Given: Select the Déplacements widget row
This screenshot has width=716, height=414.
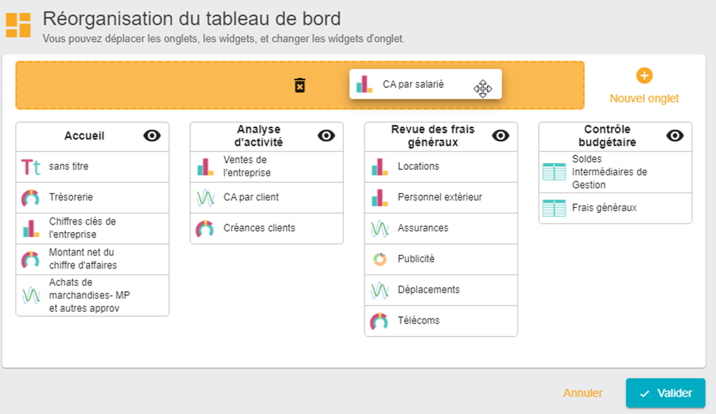Looking at the screenshot, I should coord(428,290).
